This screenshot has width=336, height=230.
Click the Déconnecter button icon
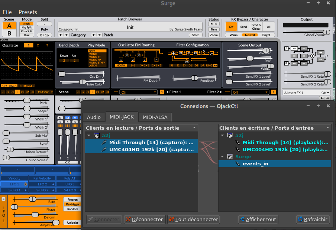(128, 219)
